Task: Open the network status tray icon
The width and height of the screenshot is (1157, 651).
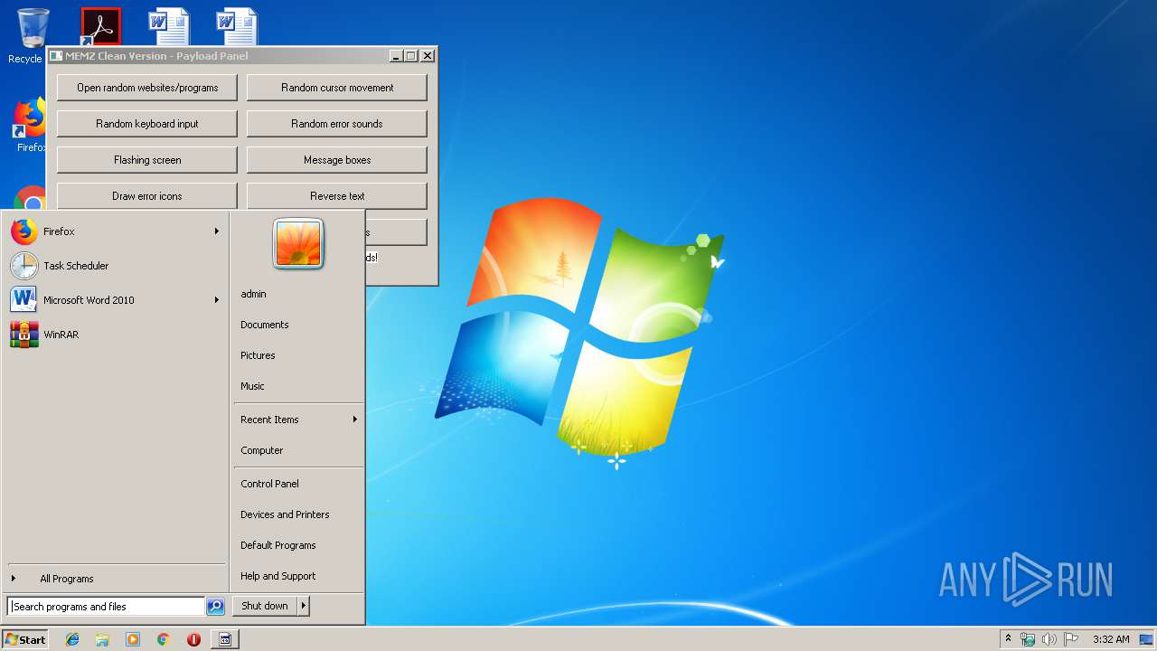Action: pyautogui.click(x=1028, y=639)
